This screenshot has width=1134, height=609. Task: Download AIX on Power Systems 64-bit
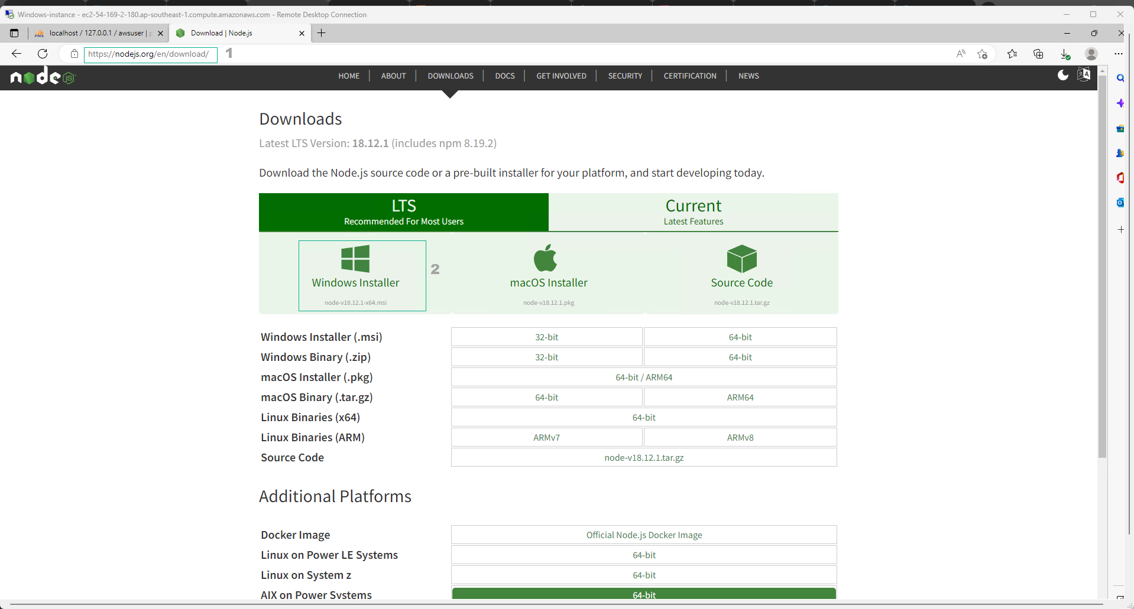[x=644, y=594]
